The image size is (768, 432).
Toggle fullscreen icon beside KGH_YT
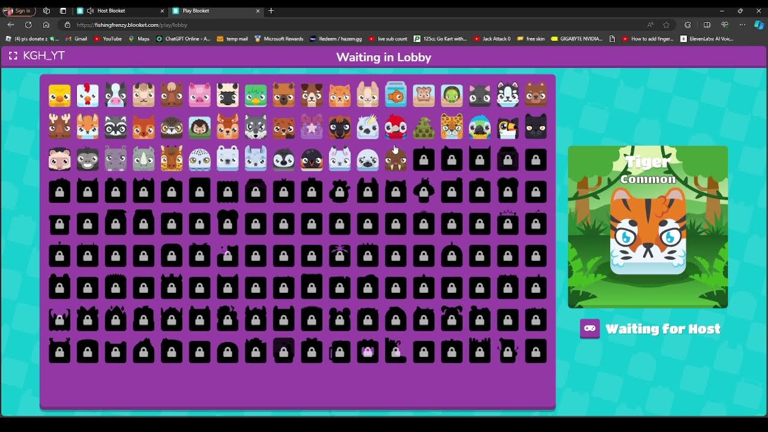[13, 56]
